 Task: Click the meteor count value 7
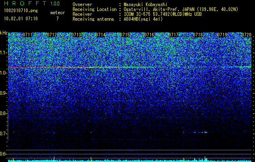(58, 19)
